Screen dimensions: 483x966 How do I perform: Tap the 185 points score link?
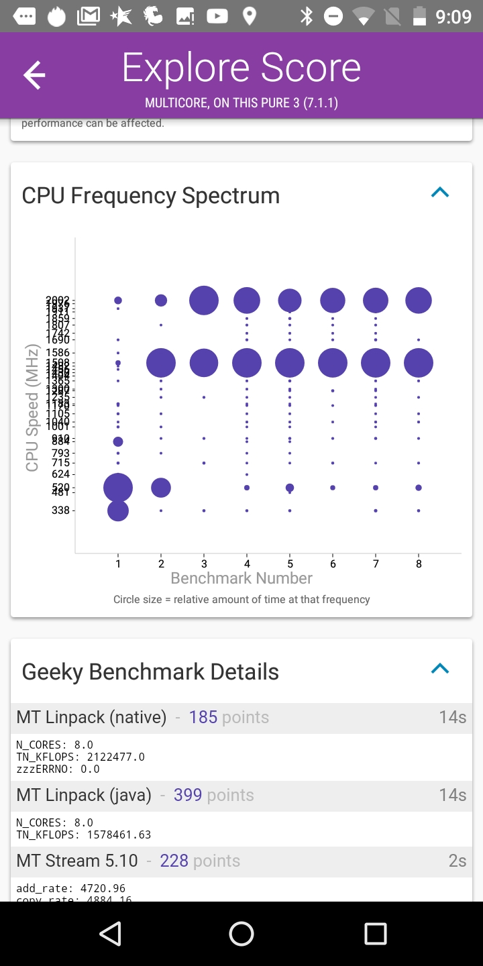click(203, 718)
